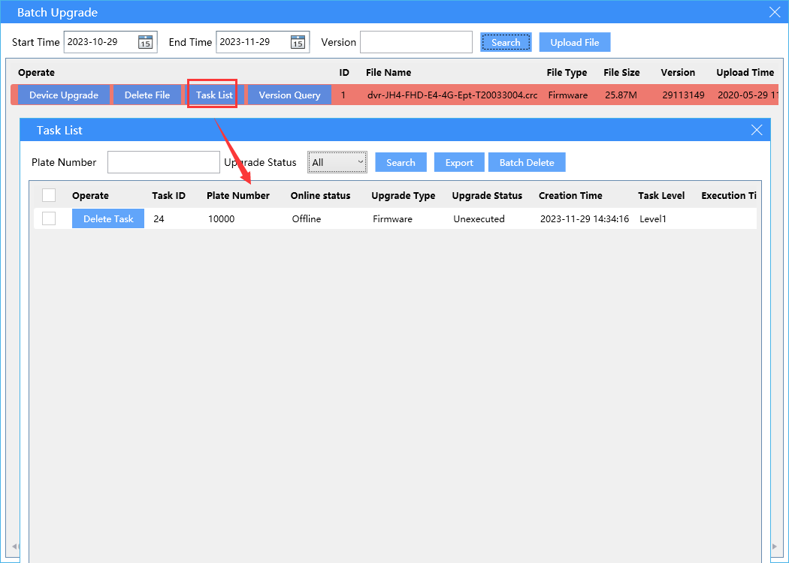Click plate number 10000 cell

pos(222,218)
